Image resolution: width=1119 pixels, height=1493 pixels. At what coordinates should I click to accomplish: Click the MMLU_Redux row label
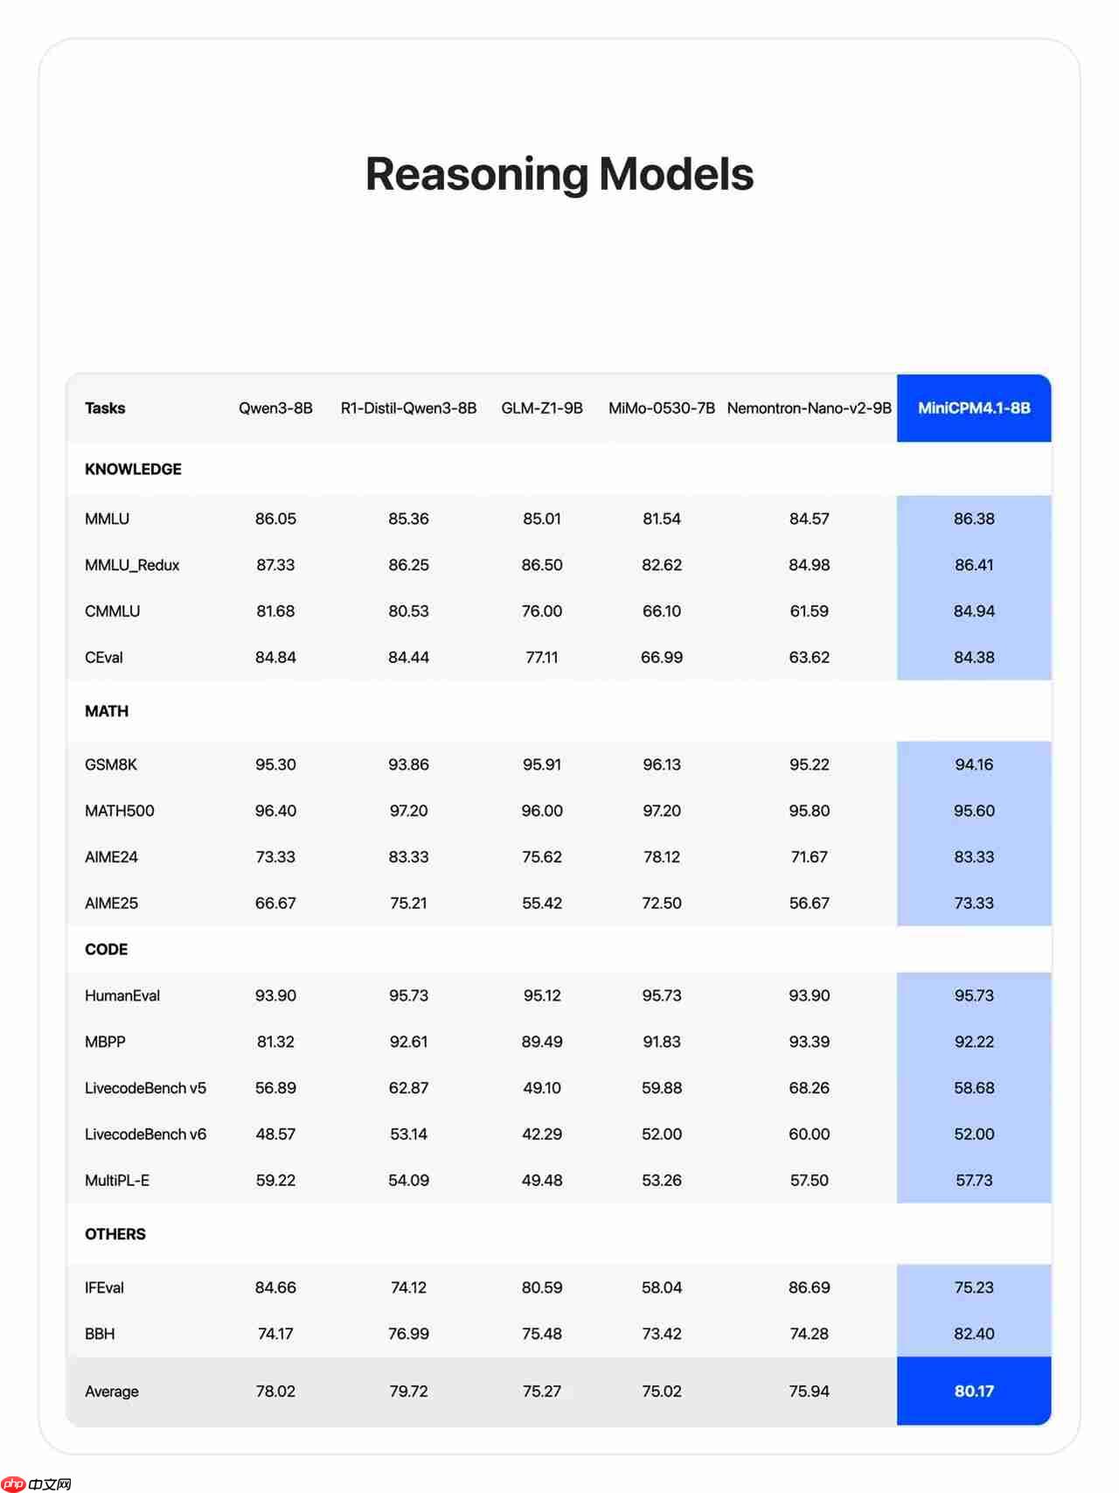point(132,565)
